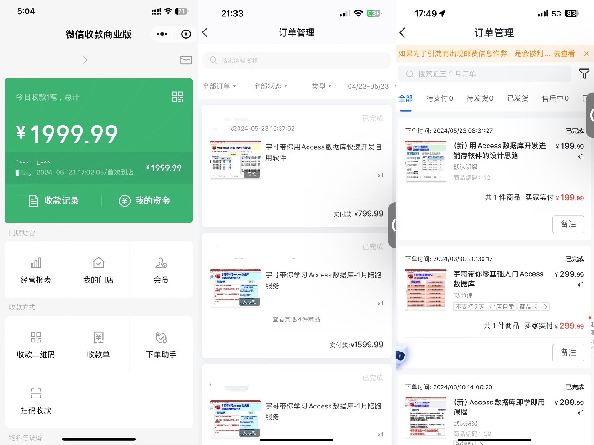This screenshot has height=445, width=594.
Task: Click the side drawer handle in middle screen
Action: point(392,225)
